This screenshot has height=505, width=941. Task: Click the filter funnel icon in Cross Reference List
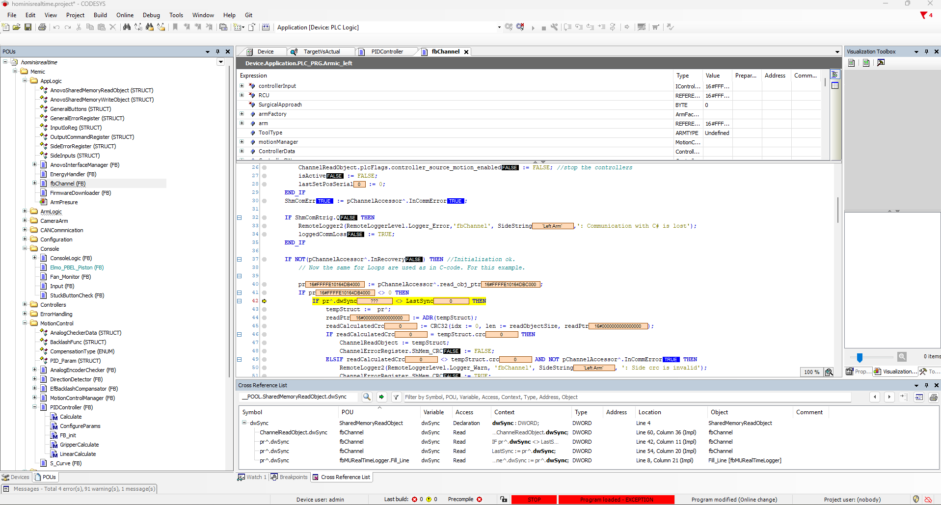396,397
